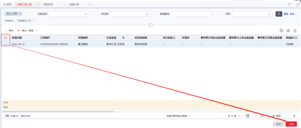Switch to the 采购到货 tab
This screenshot has height=128, width=301.
point(48,5)
